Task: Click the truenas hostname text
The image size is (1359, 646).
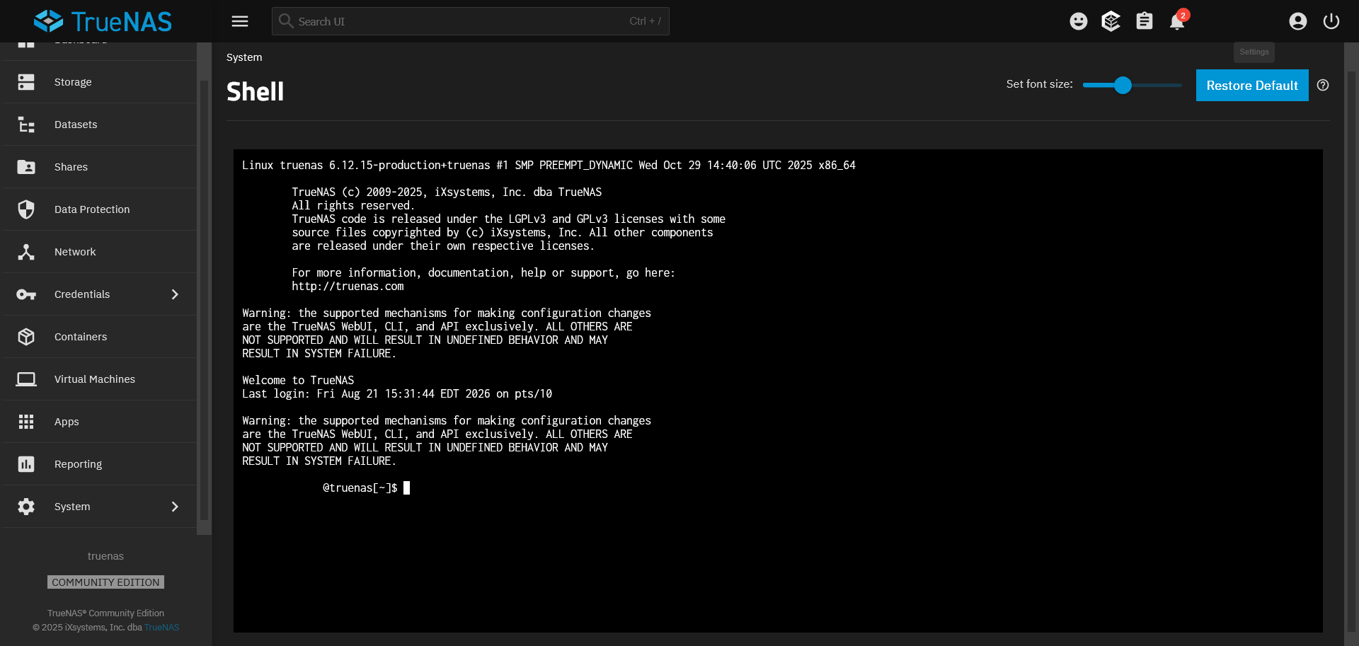Action: coord(105,556)
